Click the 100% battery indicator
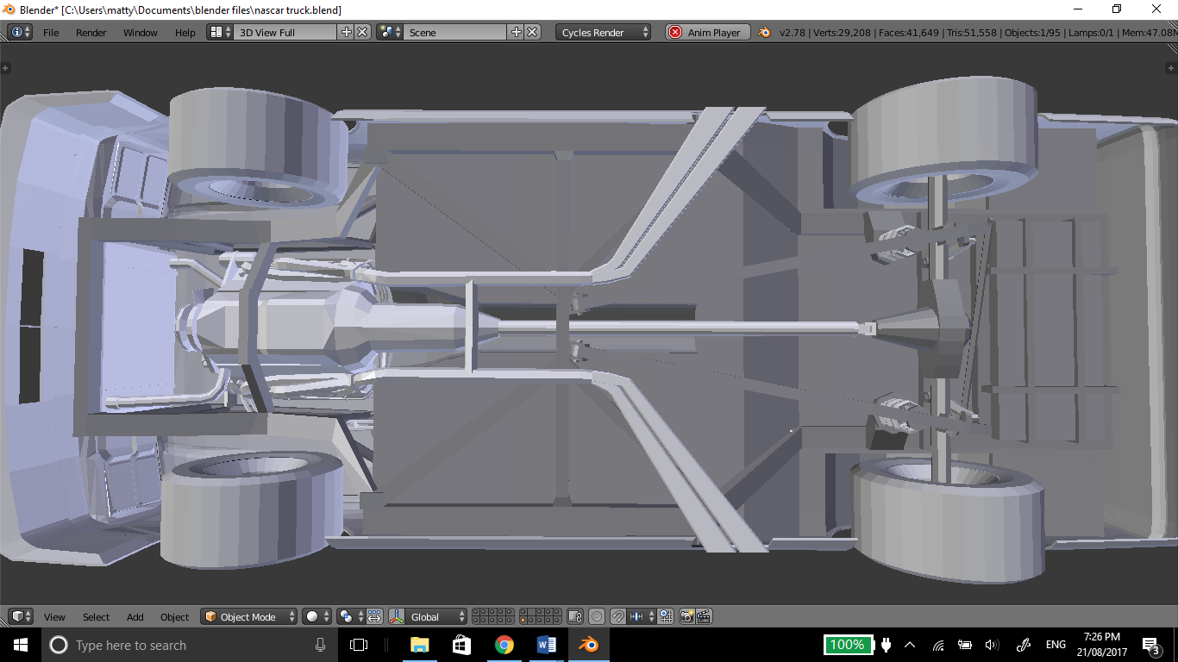The image size is (1178, 662). point(848,645)
